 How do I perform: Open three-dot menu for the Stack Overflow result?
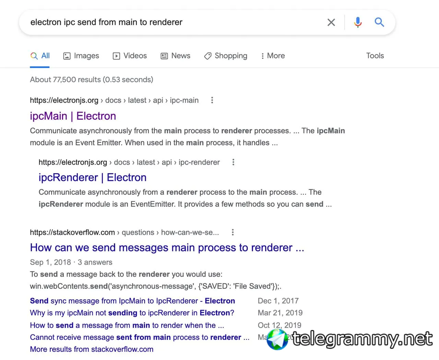coord(233,232)
